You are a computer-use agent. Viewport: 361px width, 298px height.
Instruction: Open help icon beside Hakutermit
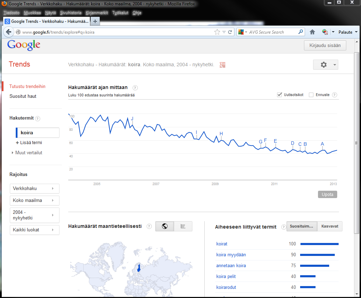click(x=37, y=118)
